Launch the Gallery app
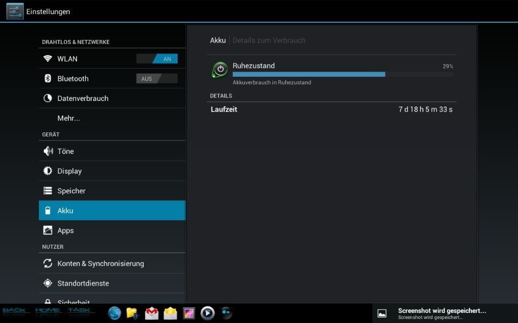This screenshot has width=518, height=323. point(189,313)
